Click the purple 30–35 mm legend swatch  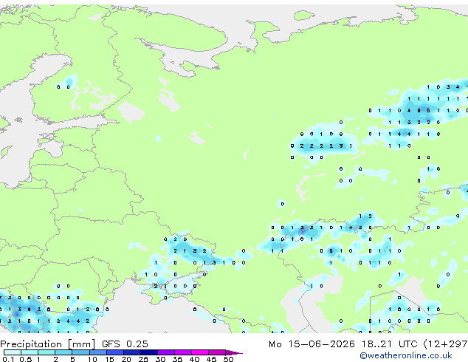166,352
